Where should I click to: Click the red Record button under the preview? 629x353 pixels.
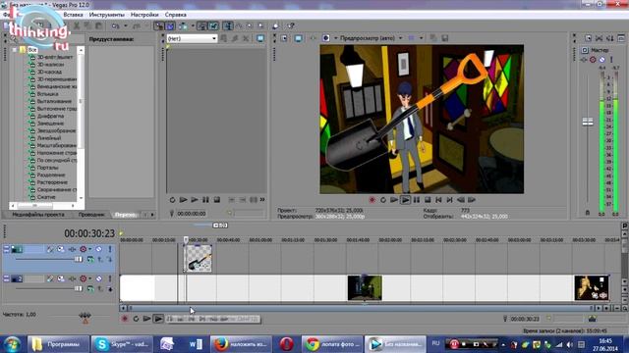372,200
